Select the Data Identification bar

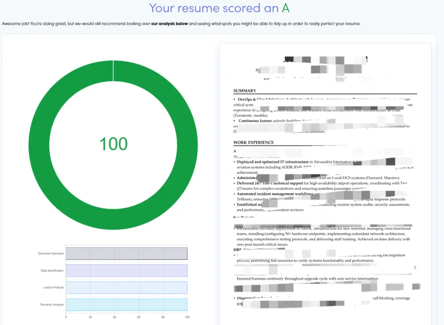(127, 270)
